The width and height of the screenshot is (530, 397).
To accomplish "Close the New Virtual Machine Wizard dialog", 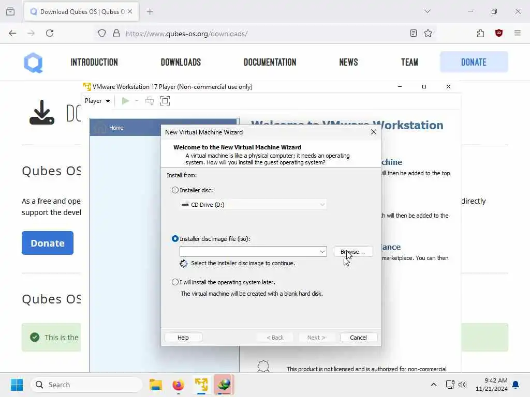I will point(374,132).
